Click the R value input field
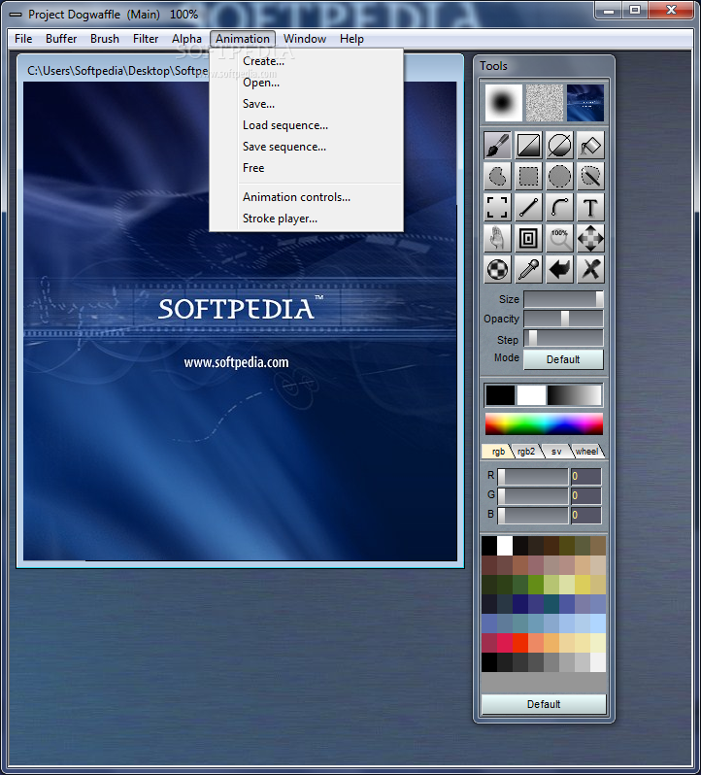 [585, 477]
